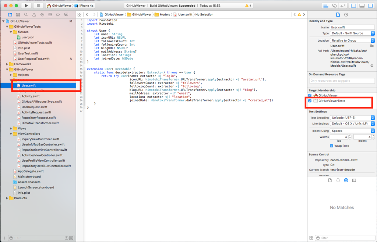The width and height of the screenshot is (377, 242).
Task: Show the File inspector
Action: 338,15
